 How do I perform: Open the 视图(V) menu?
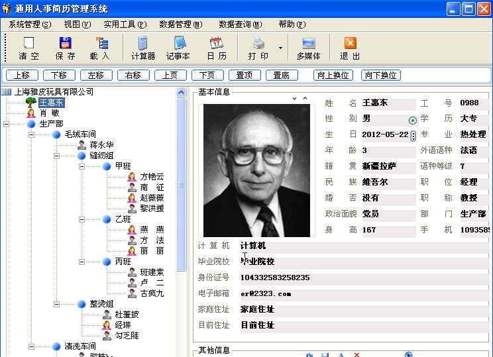(78, 25)
